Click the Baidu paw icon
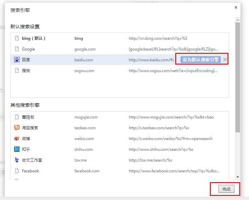Viewport: 249px width, 200px height. click(x=17, y=60)
